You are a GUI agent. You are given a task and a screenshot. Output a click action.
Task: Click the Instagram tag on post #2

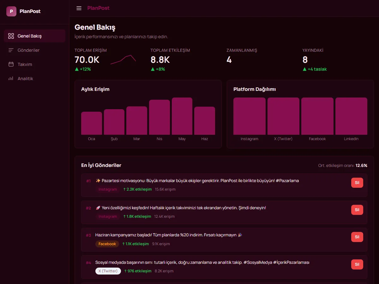[108, 216]
